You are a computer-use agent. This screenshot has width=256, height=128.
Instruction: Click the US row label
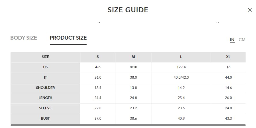point(45,67)
